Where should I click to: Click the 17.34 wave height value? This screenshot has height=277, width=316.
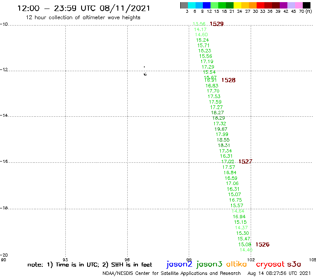tap(225, 151)
